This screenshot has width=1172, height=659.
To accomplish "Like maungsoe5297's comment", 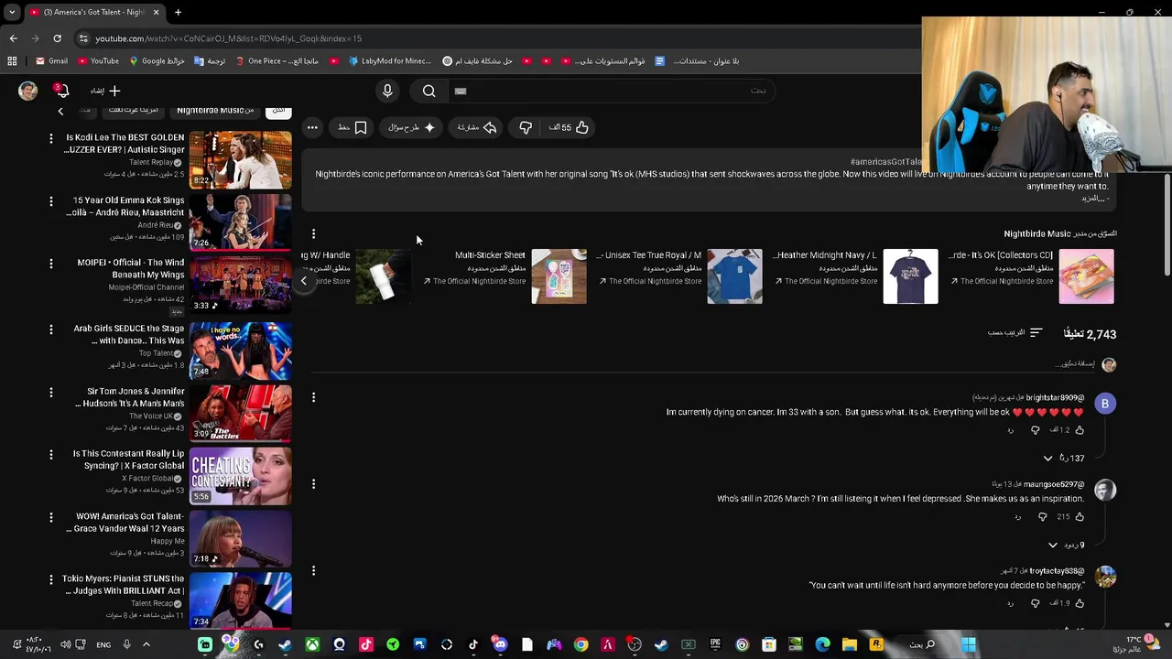I will pyautogui.click(x=1080, y=517).
